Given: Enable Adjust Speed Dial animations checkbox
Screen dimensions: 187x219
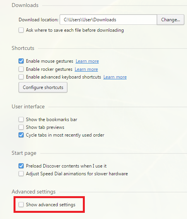Looking at the screenshot, I should (21, 174).
